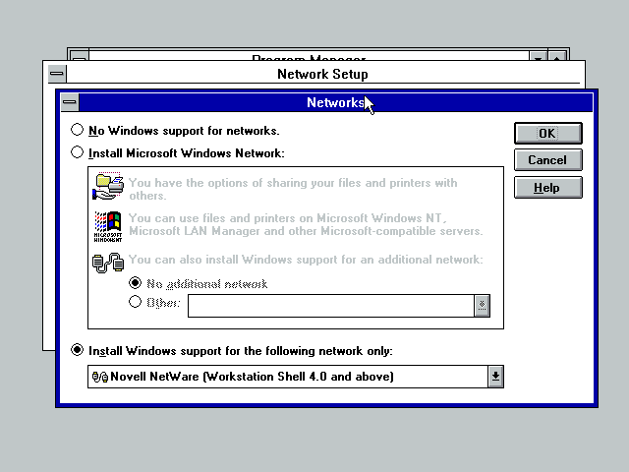Screen dimensions: 629x472
Task: Click the Microsoft Windows NT logo icon
Action: (x=108, y=226)
